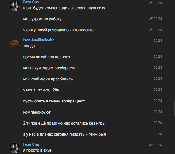Click the top Faza Cna avatar
Viewport: 175px width, 154px height.
coord(15,6)
